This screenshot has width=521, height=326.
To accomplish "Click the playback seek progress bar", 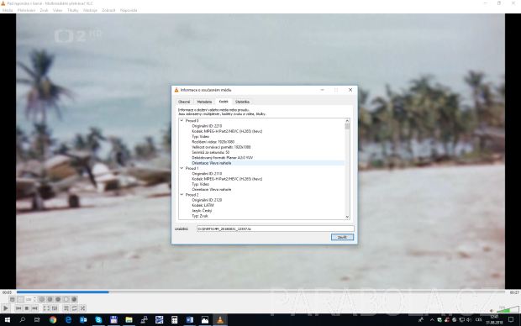I will click(x=260, y=292).
